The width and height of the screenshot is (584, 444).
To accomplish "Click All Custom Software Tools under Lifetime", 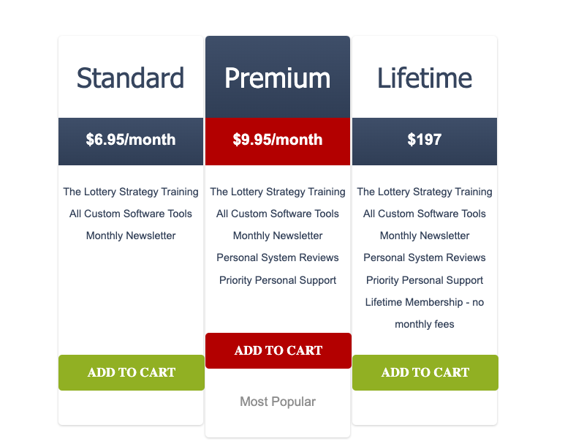I will click(x=425, y=214).
